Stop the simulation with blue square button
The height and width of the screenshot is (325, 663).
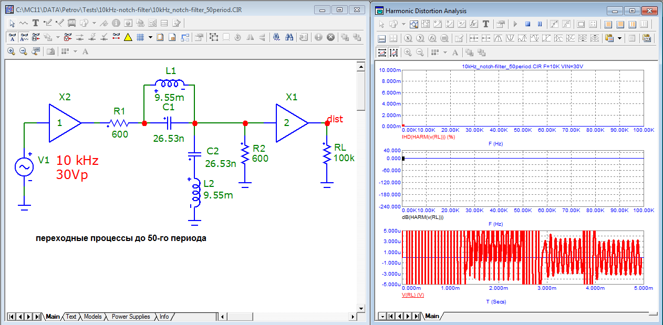527,24
